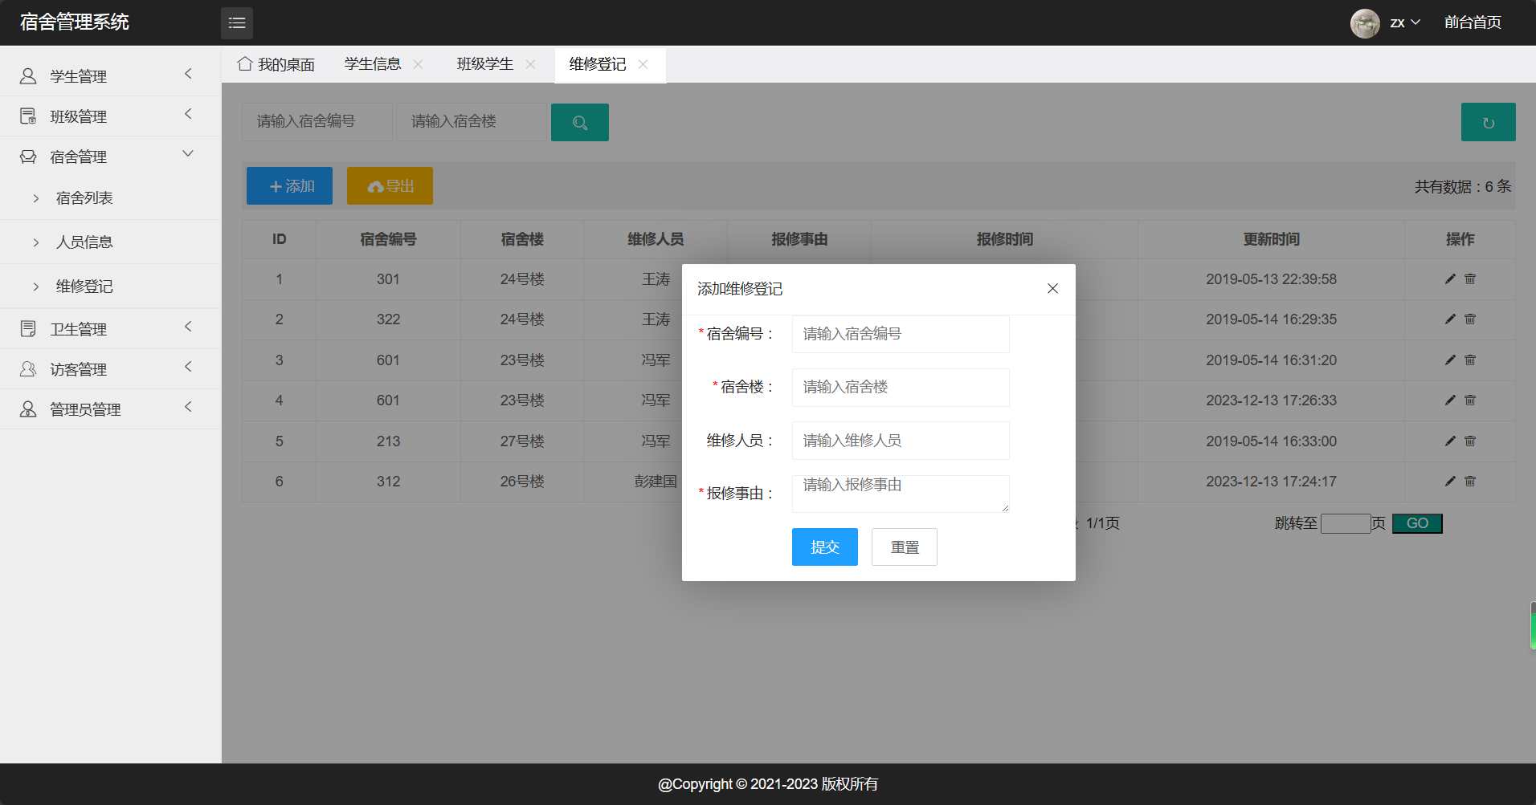Open 宿舍列表 submenu item
The image size is (1536, 805).
coord(84,198)
